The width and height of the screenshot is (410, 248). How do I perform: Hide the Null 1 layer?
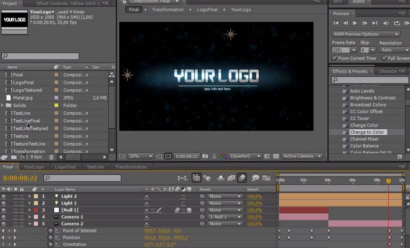[x=4, y=210]
